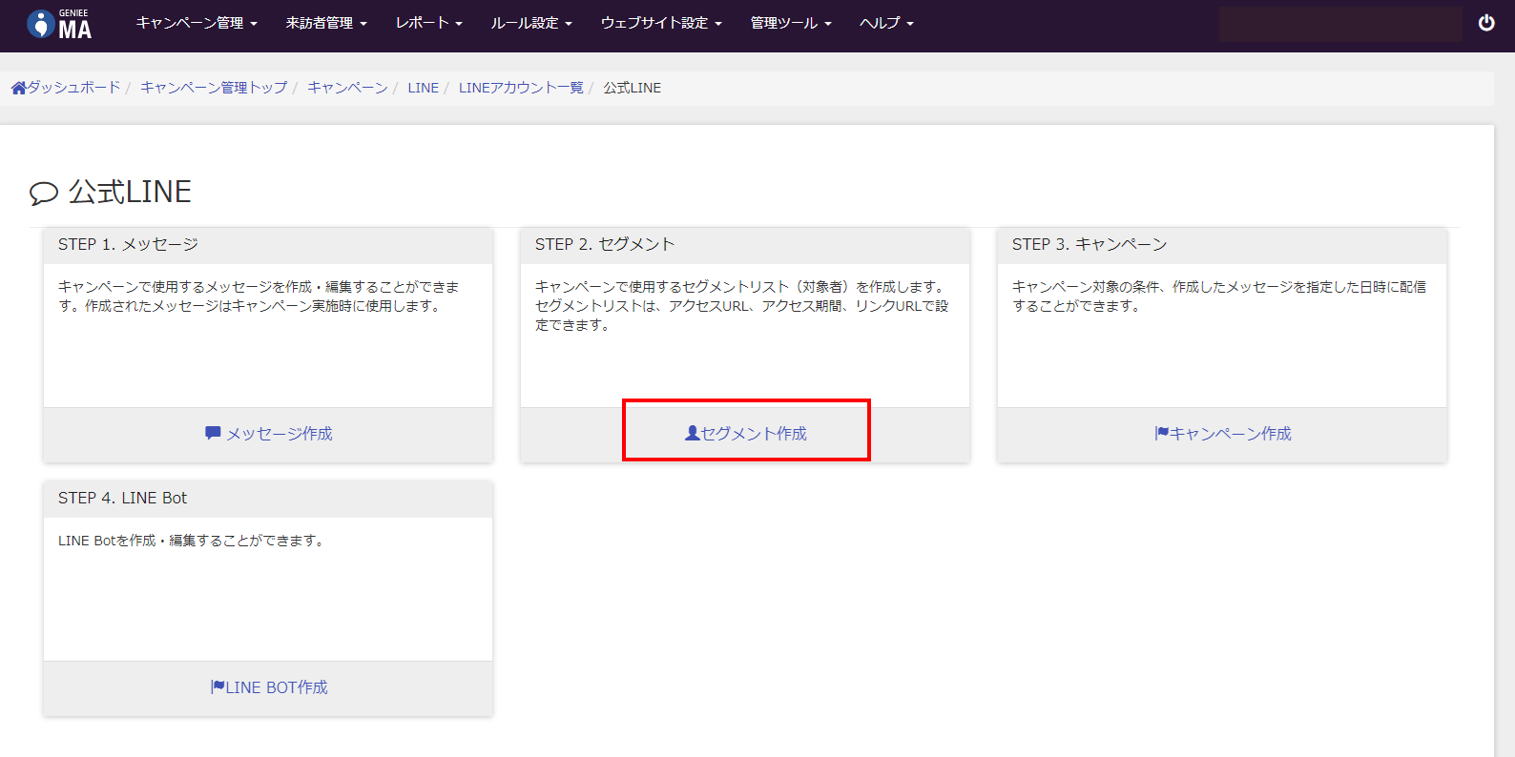Open LINEアカウント一覧 breadcrumb link
Viewport: 1515px width, 757px height.
[x=521, y=88]
